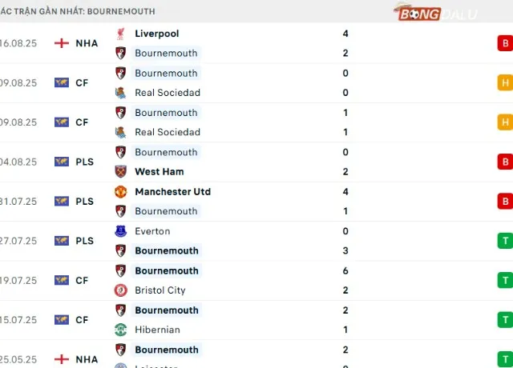The width and height of the screenshot is (513, 368).
Task: Click the Manchester Utd club crest
Action: pos(120,192)
